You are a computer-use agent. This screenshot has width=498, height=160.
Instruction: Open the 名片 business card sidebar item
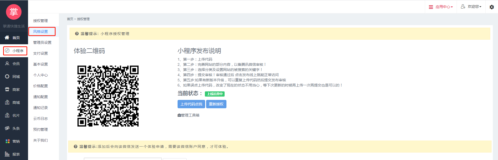coord(14,115)
